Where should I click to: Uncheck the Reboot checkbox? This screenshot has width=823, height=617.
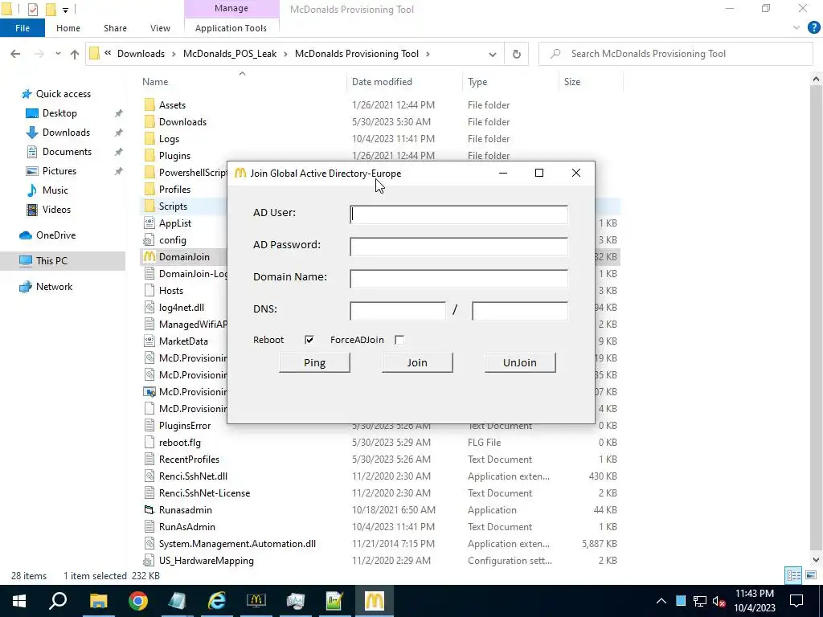pyautogui.click(x=309, y=340)
